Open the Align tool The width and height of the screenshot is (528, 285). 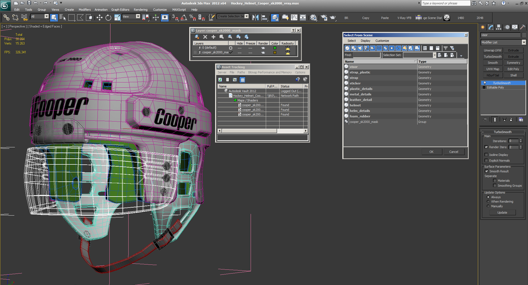264,17
